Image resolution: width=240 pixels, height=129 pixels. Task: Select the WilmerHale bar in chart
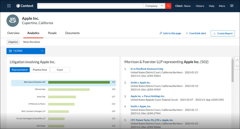(x=69, y=89)
